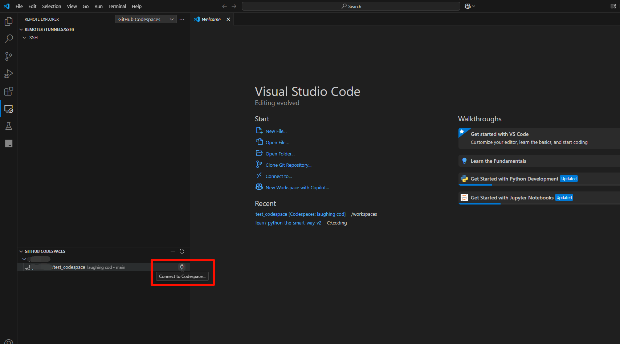
Task: Open the Copilot chat icon
Action: (x=468, y=6)
